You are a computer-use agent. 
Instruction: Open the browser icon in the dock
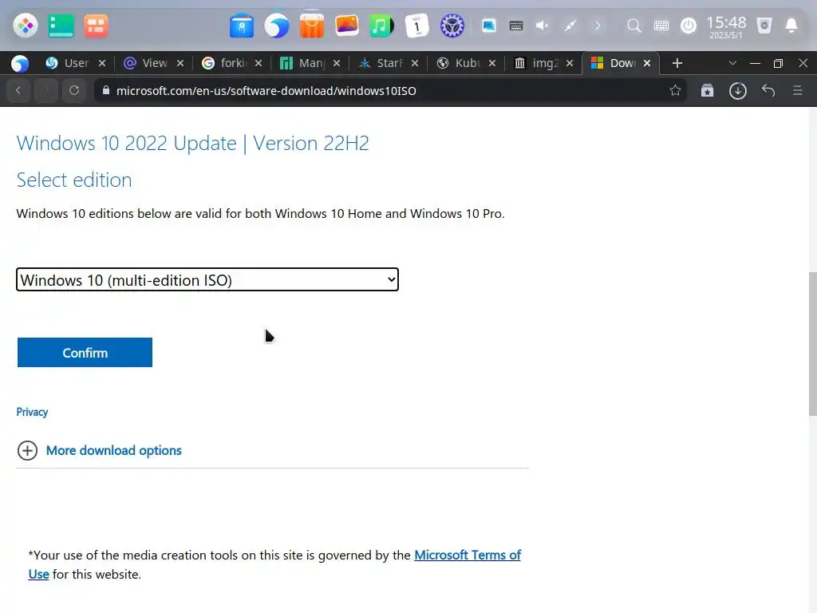coord(277,26)
